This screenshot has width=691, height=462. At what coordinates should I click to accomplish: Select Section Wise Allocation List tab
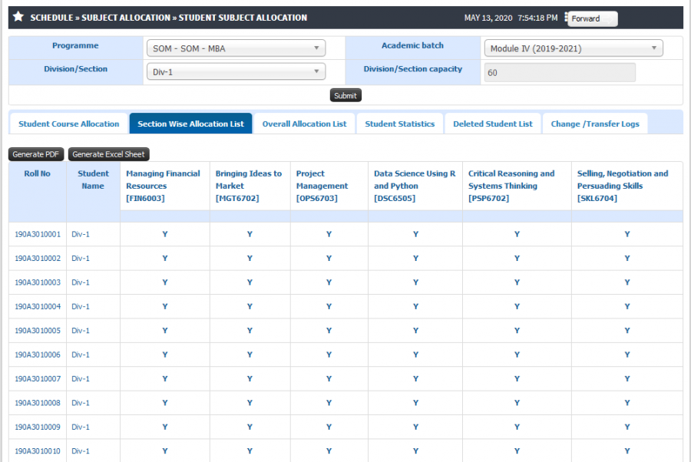pyautogui.click(x=190, y=124)
